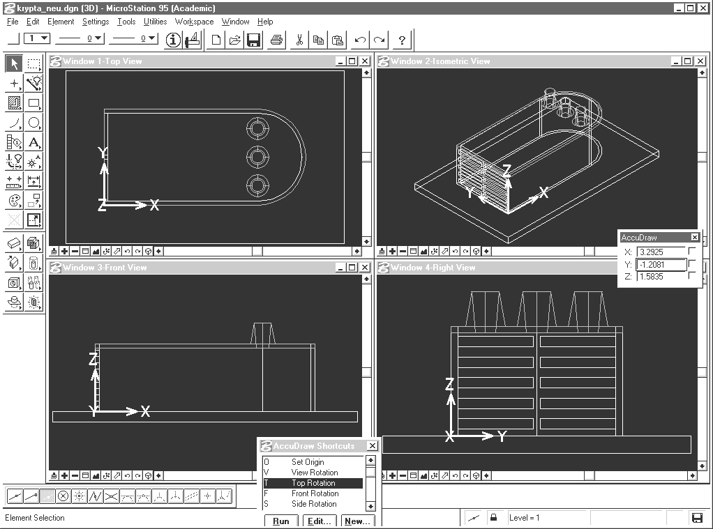This screenshot has height=529, width=713.
Task: Click the New file icon
Action: [x=216, y=40]
